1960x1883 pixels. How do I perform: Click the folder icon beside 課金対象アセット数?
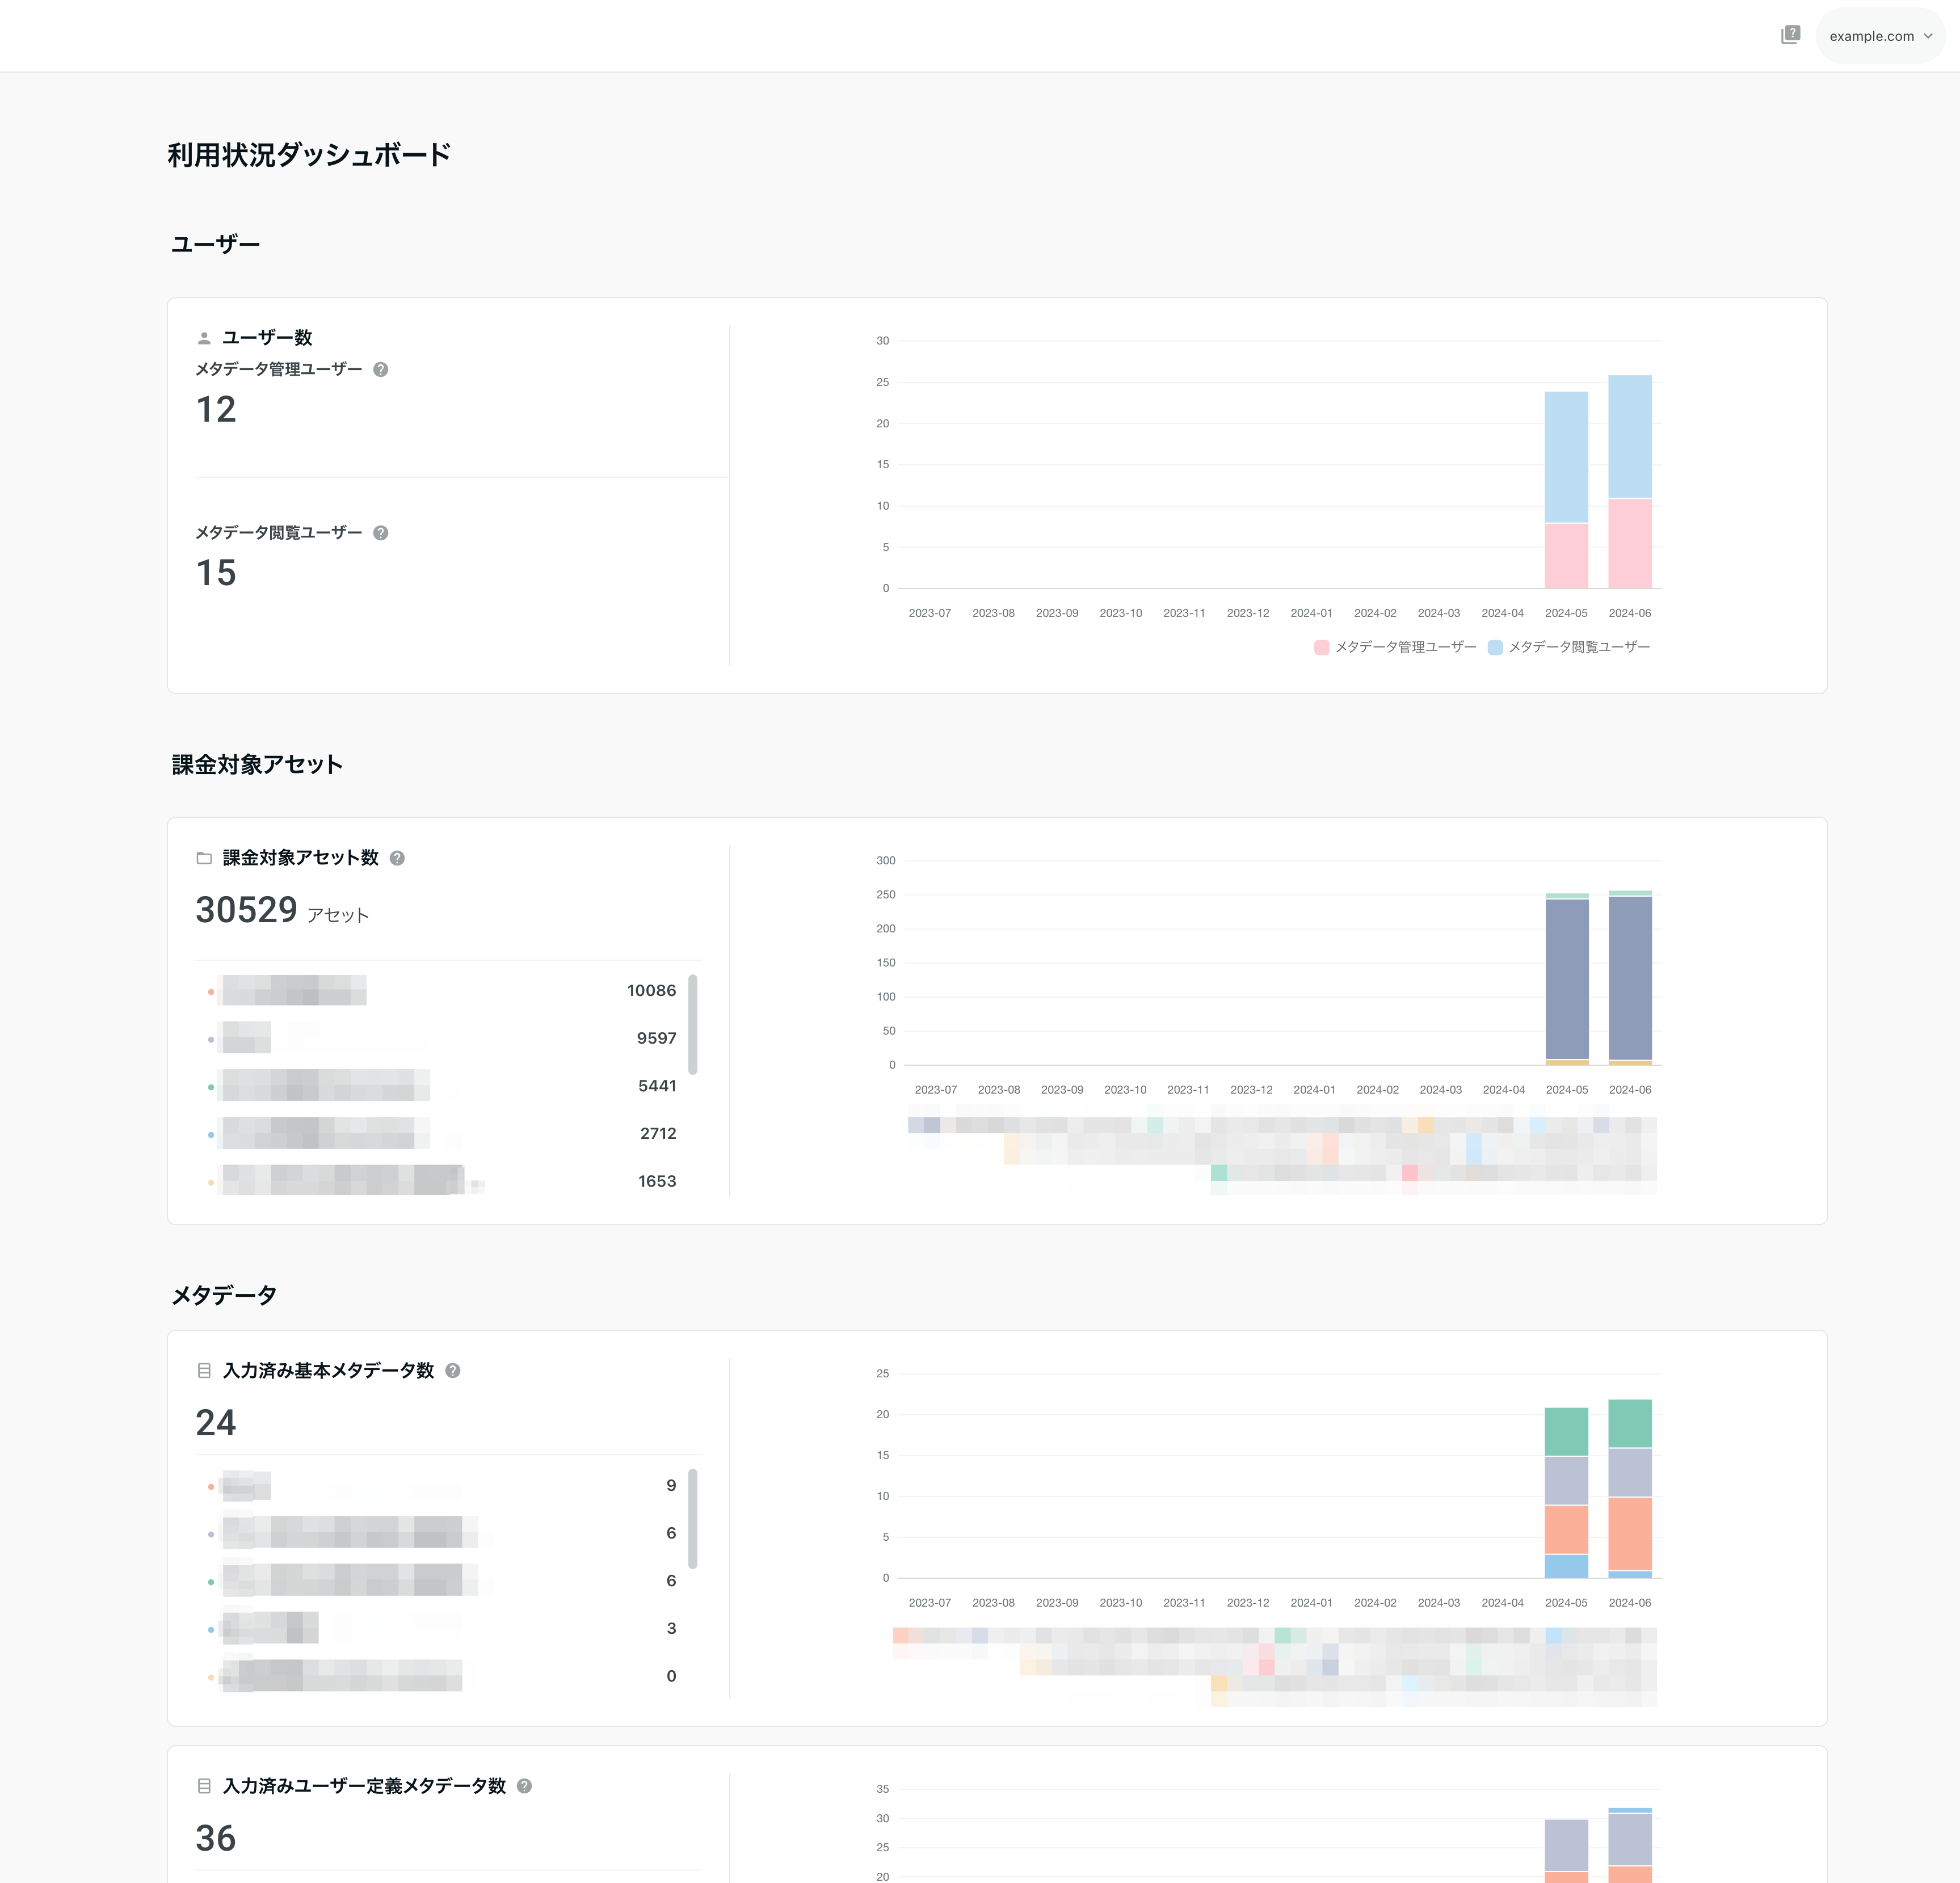[204, 858]
